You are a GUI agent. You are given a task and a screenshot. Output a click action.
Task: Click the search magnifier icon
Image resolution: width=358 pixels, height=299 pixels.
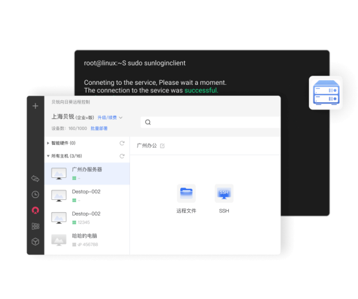coord(148,122)
